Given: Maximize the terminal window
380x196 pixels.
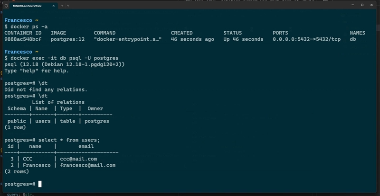Looking at the screenshot, I should pyautogui.click(x=362, y=5).
